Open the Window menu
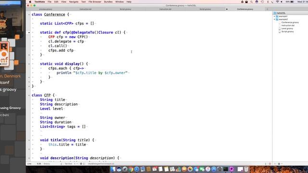 pos(119,2)
